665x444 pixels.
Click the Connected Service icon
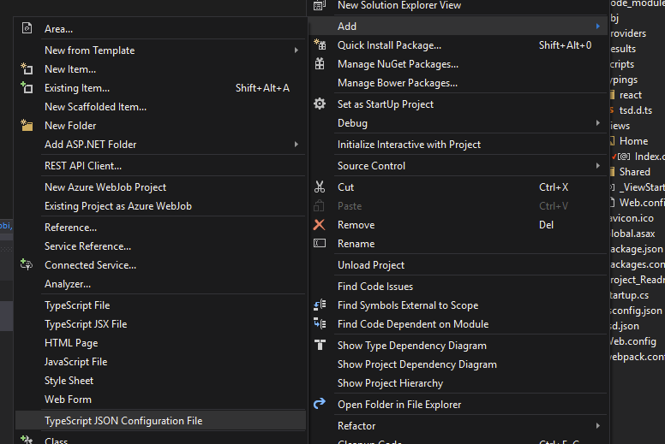pos(27,264)
